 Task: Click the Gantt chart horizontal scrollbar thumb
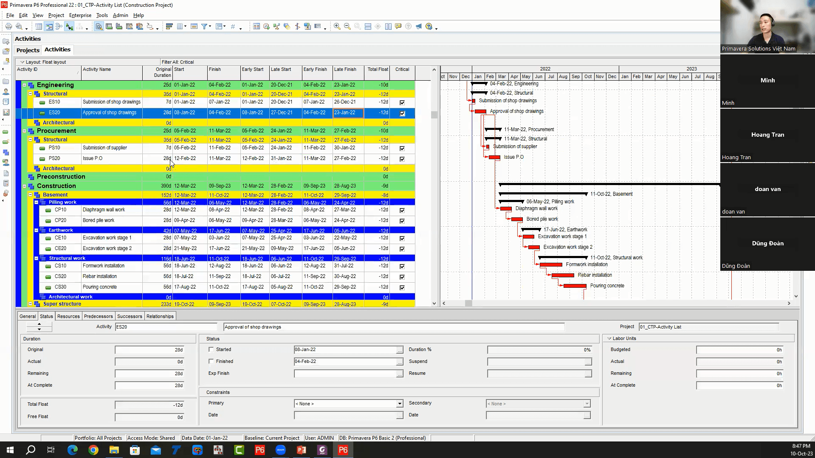pos(468,303)
